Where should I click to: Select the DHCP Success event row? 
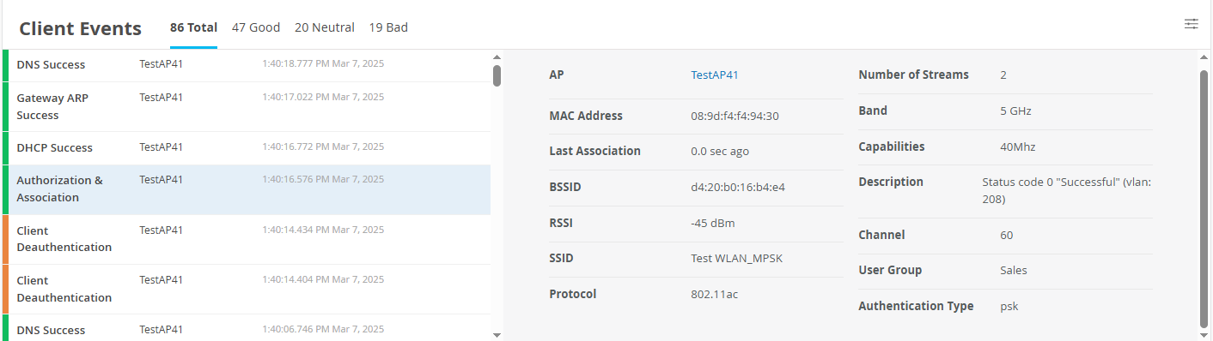point(247,148)
